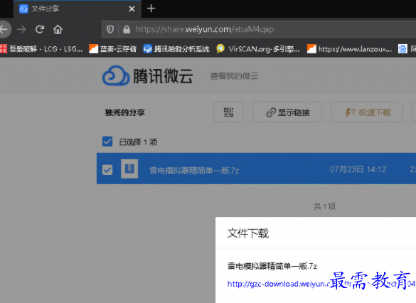Screen dimensions: 416x303
Task: Show the QR code button
Action: click(228, 112)
